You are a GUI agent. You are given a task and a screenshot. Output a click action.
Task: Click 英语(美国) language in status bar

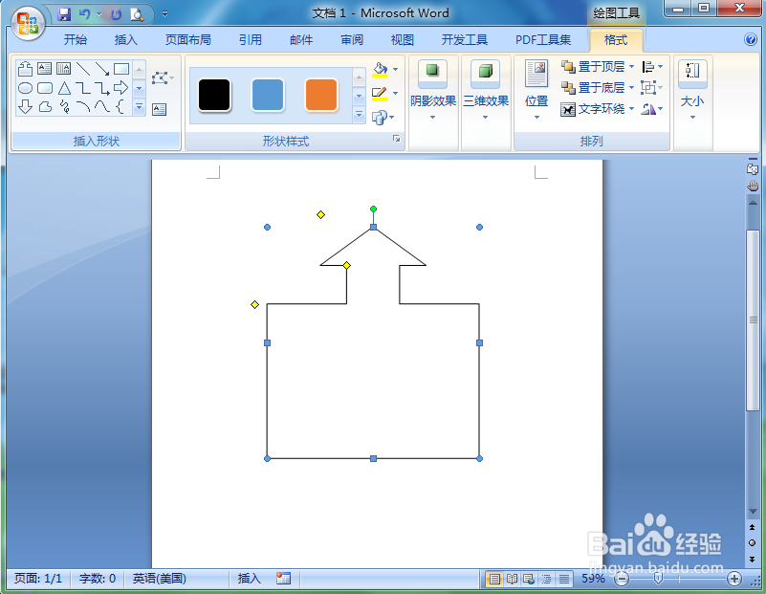tap(160, 579)
